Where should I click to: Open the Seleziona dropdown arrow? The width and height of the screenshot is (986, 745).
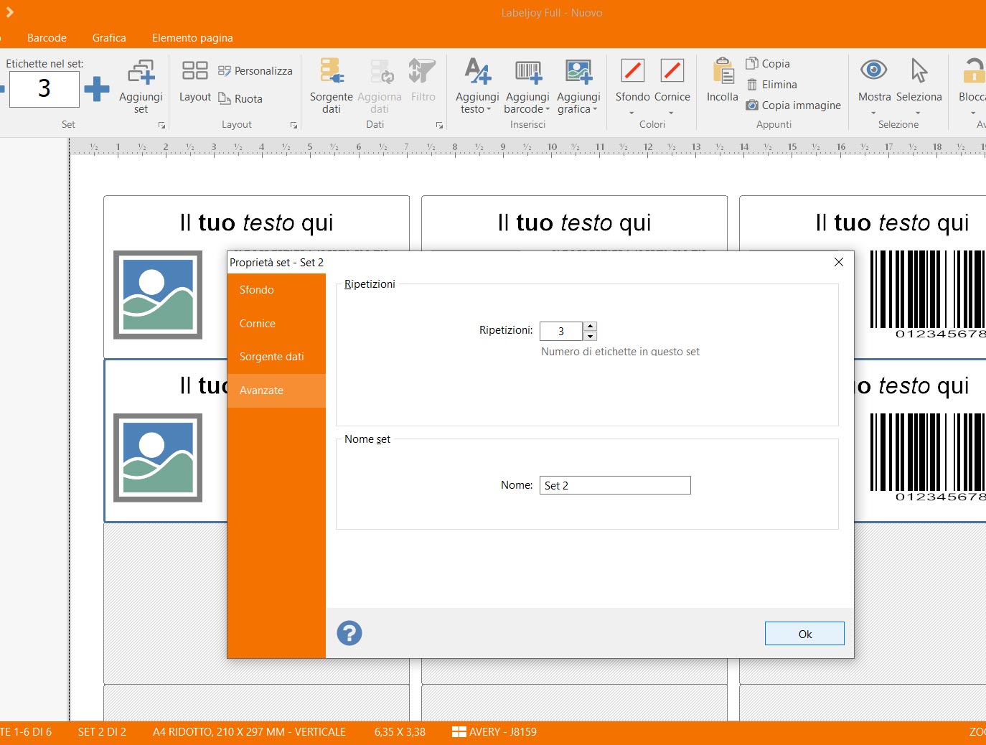(x=918, y=113)
